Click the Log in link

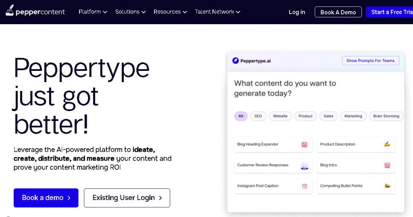[x=297, y=12]
